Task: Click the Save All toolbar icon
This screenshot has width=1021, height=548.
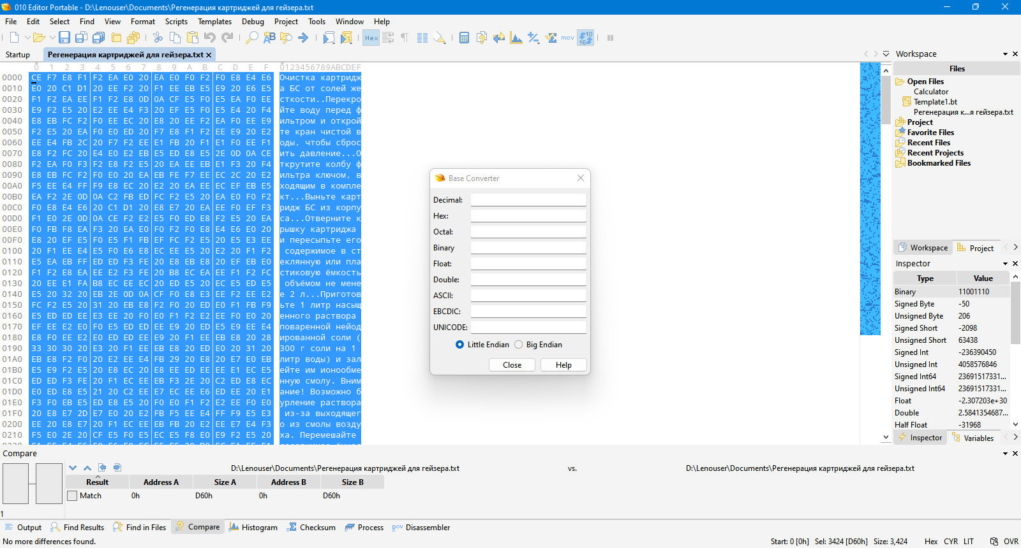Action: coord(99,38)
